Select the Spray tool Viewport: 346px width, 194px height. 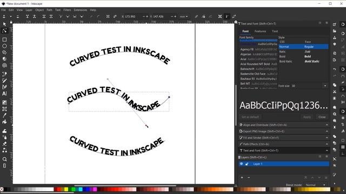pos(4,137)
